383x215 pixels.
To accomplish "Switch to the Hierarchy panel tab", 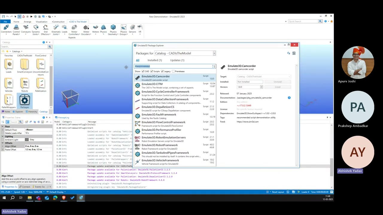I will pyautogui.click(x=31, y=112).
